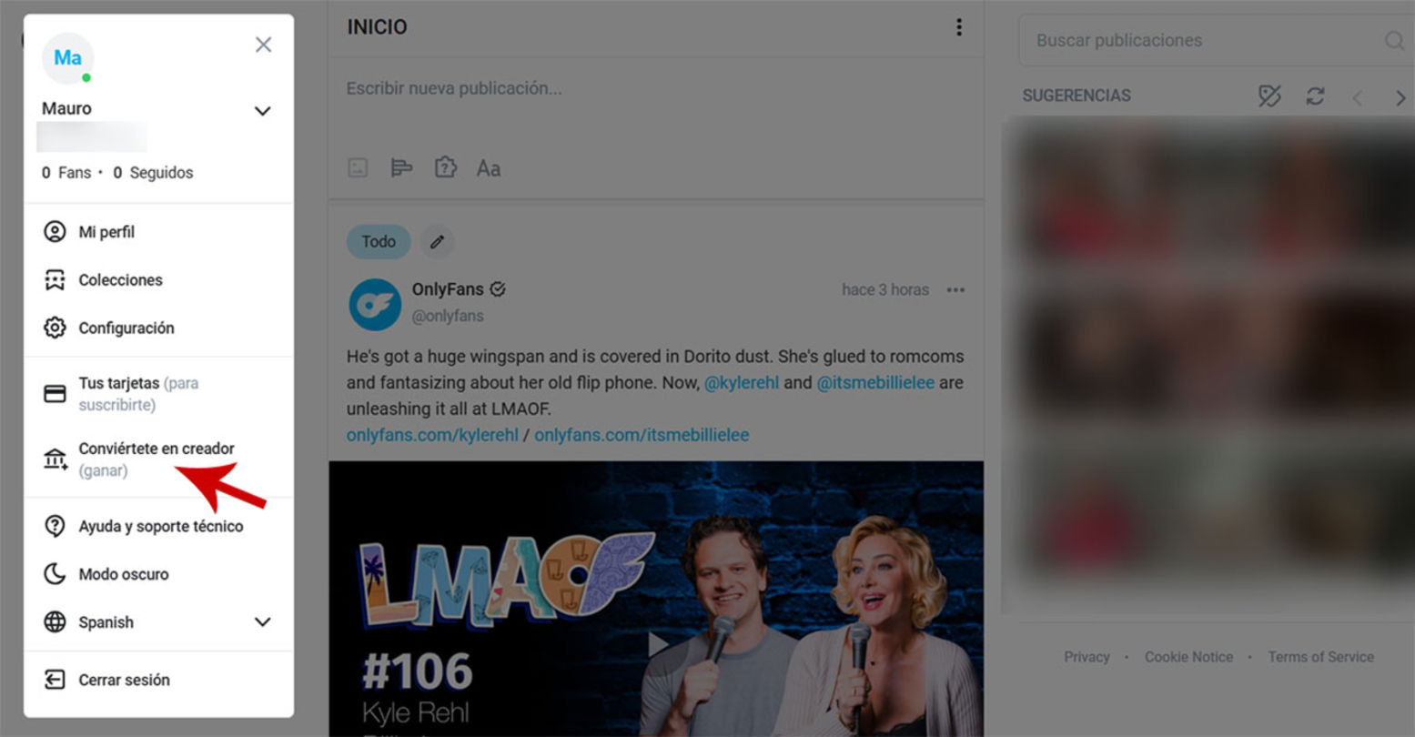The height and width of the screenshot is (737, 1415).
Task: Open the onlyfans.com/kylerehl link
Action: point(432,435)
